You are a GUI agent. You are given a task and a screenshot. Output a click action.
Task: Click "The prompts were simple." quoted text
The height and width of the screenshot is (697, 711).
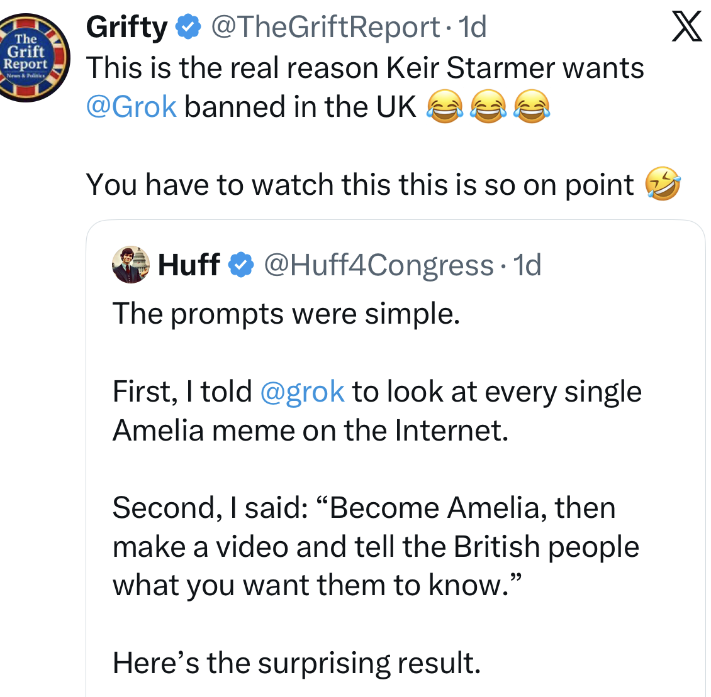286,314
